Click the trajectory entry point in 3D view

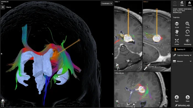point(79,40)
